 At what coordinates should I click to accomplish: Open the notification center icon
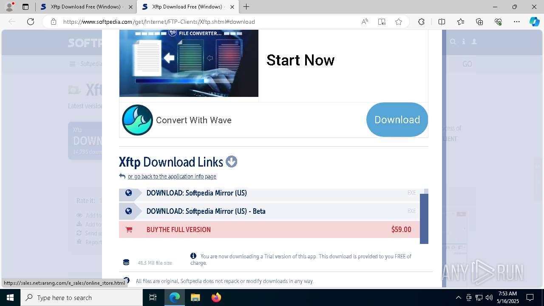[530, 297]
